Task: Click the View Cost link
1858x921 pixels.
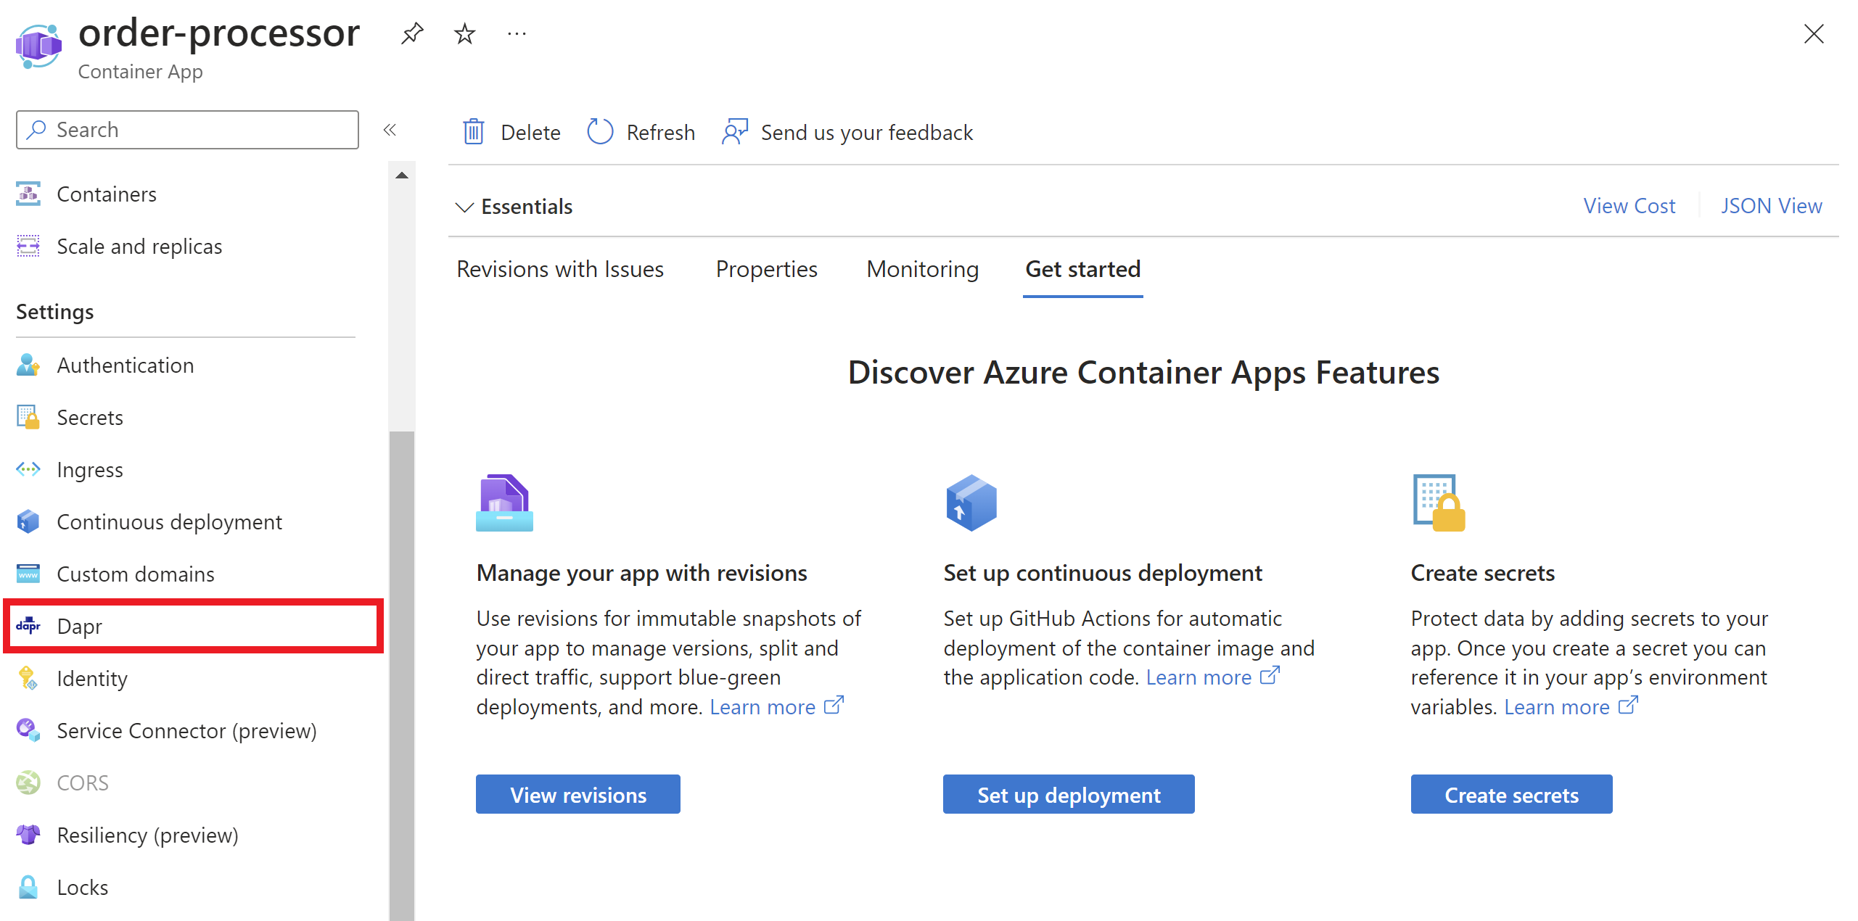Action: 1628,206
